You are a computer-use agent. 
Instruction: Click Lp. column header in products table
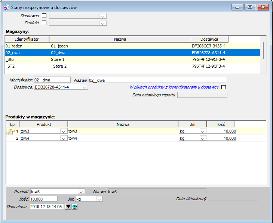click(x=13, y=124)
